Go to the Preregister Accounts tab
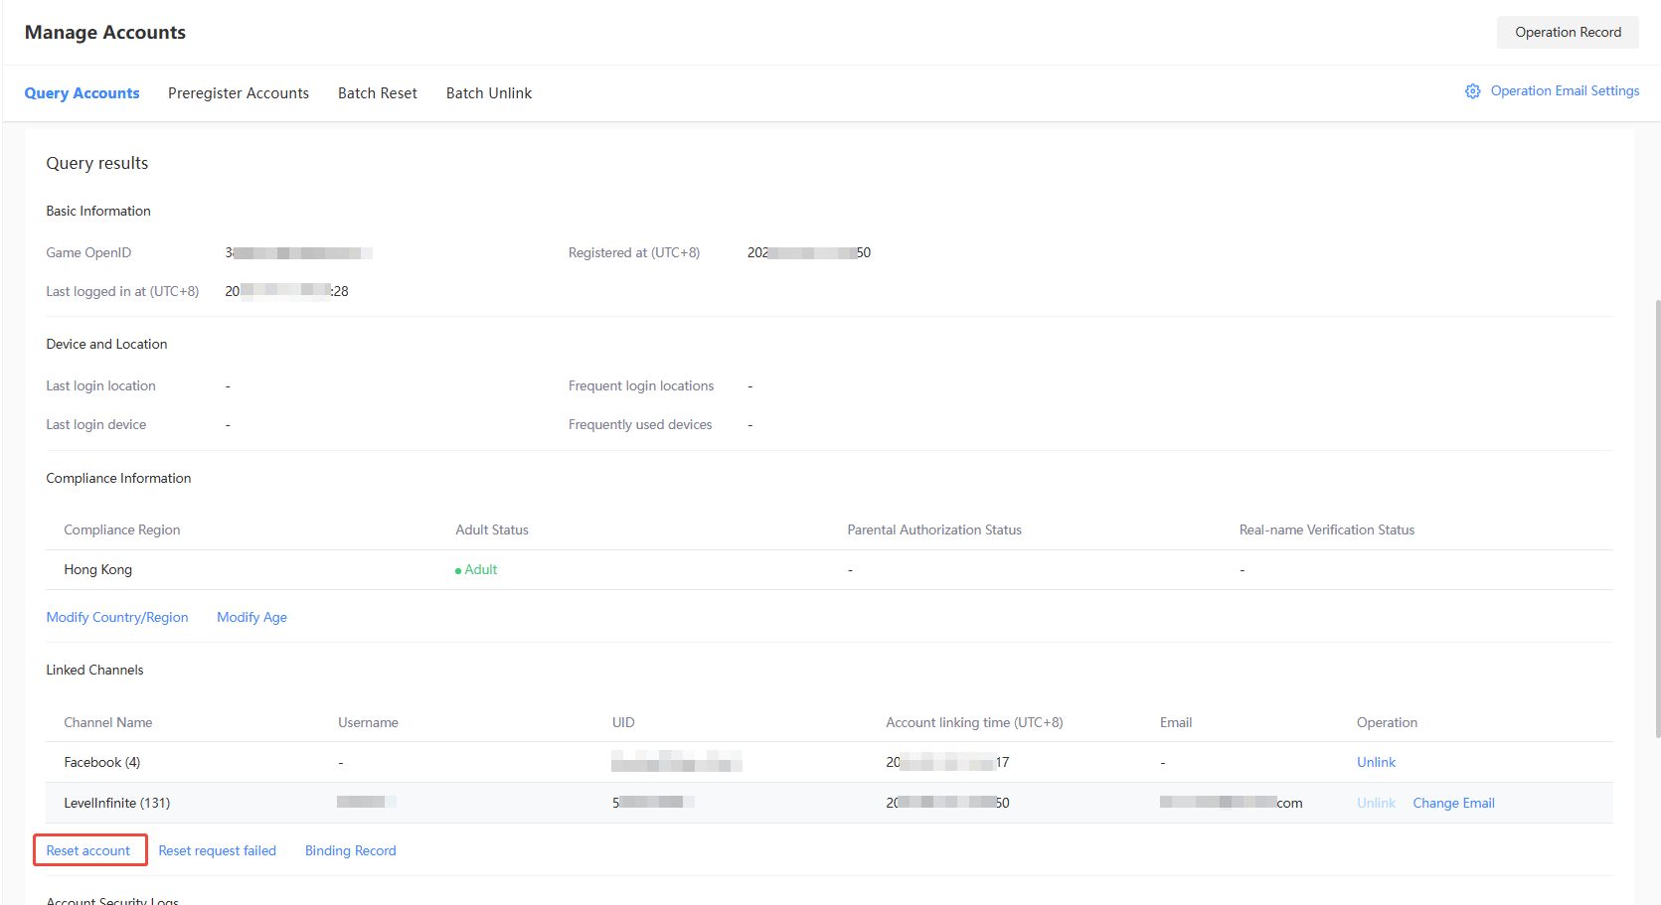Screen dimensions: 1661x905 [239, 93]
